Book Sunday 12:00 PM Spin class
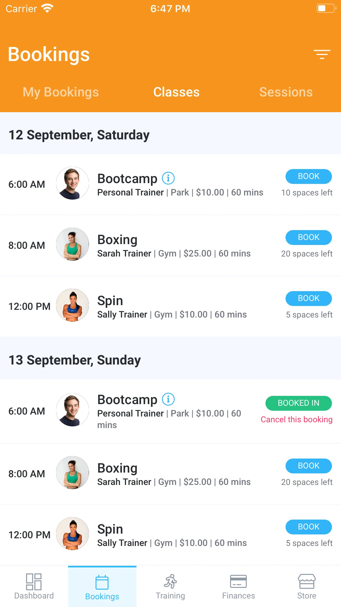The height and width of the screenshot is (607, 341). coord(309,527)
